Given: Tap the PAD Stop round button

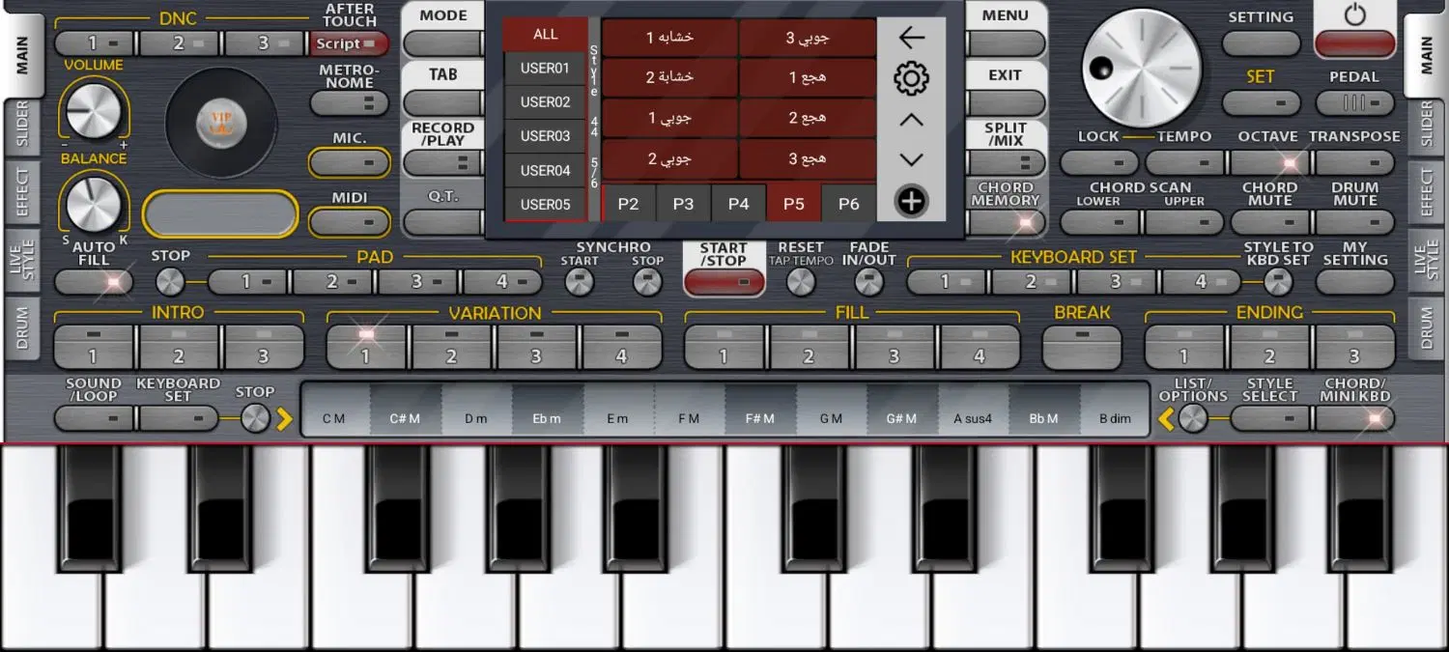Looking at the screenshot, I should point(170,282).
